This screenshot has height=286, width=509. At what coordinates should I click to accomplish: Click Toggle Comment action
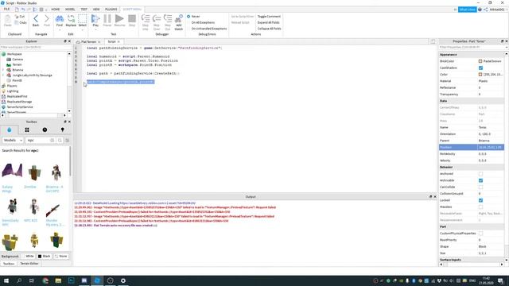point(269,16)
